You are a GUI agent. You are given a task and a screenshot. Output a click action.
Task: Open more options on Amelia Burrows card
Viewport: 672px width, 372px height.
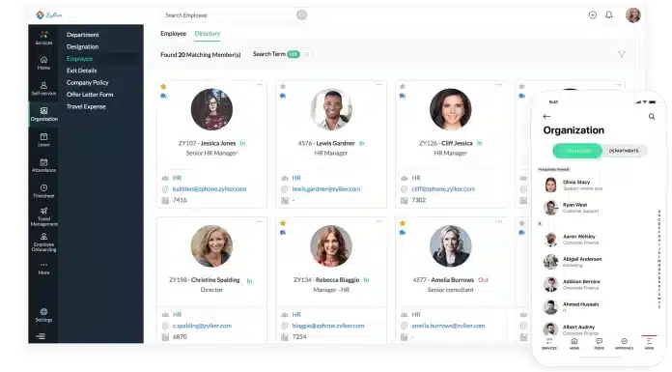tap(499, 221)
